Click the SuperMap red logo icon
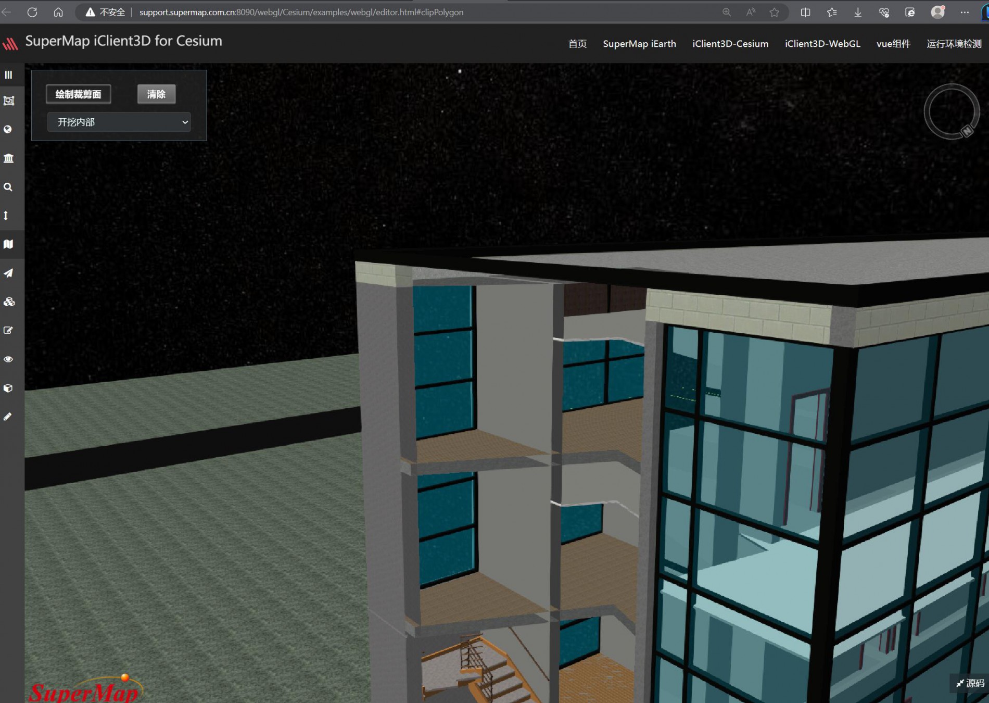The image size is (989, 703). pyautogui.click(x=10, y=43)
